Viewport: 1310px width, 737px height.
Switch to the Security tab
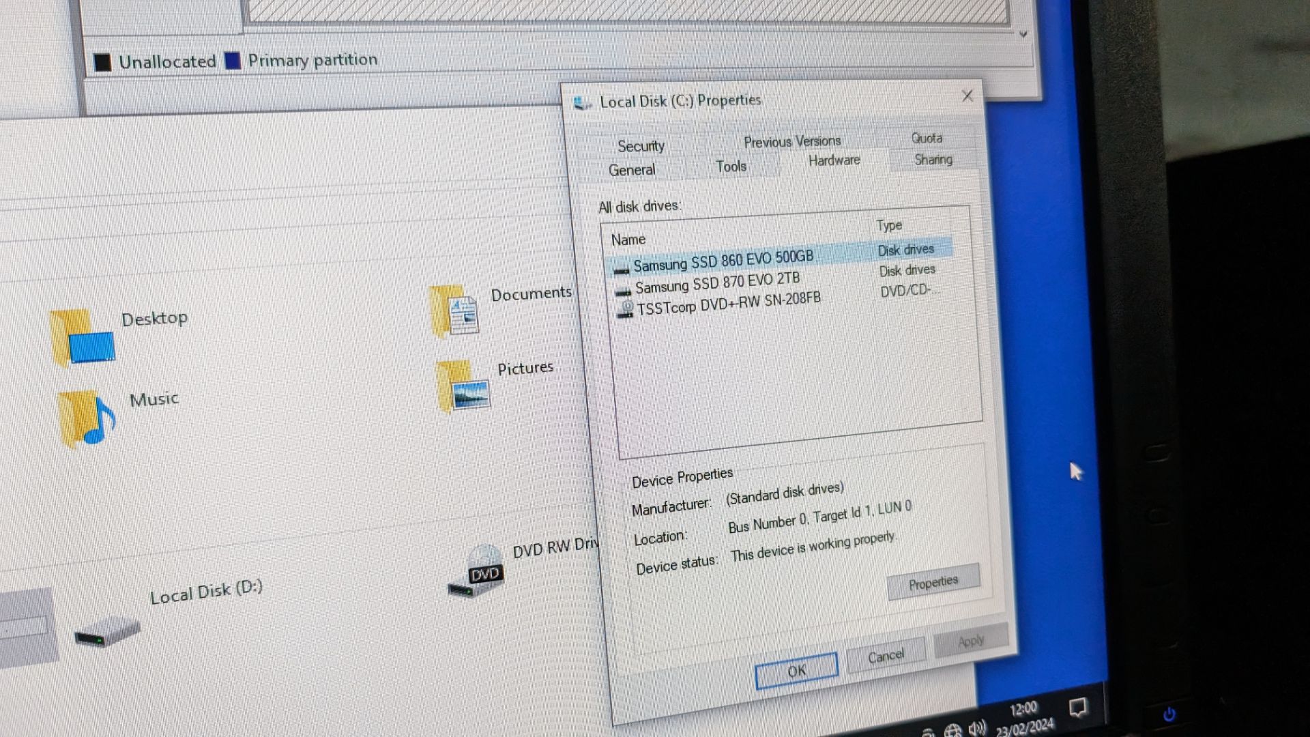[641, 145]
